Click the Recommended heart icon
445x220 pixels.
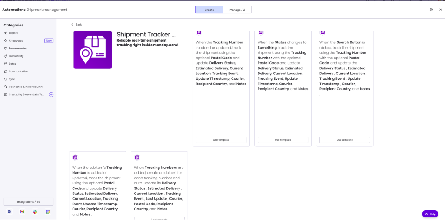pyautogui.click(x=6, y=49)
